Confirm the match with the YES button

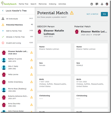coord(104,14)
